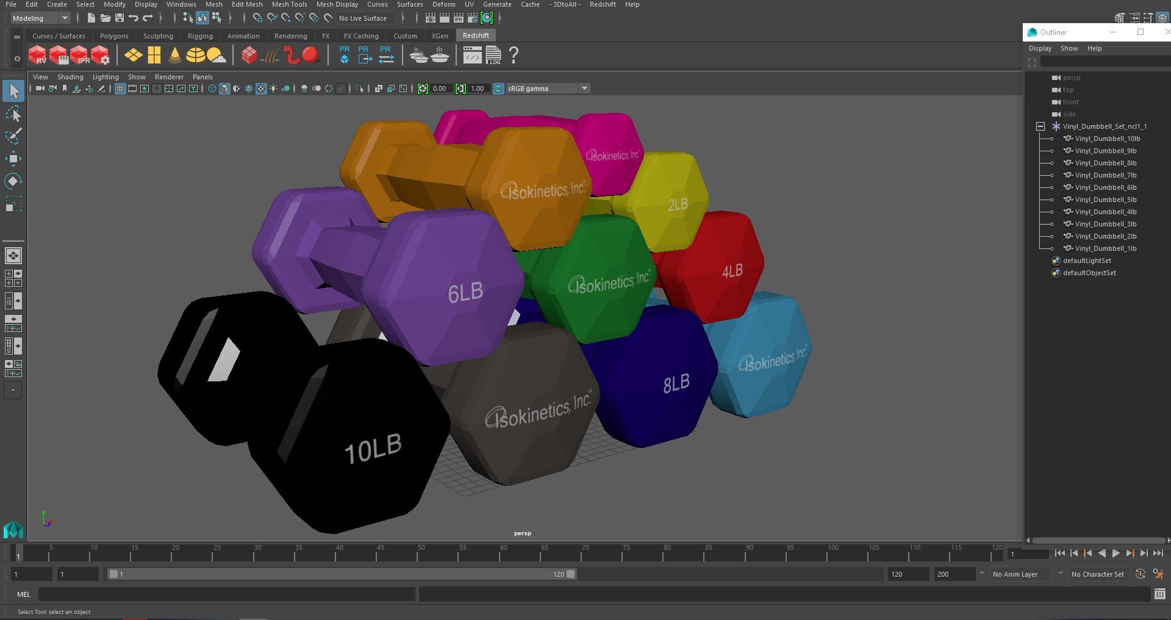Image resolution: width=1171 pixels, height=620 pixels.
Task: Toggle the viewport grid display
Action: (x=120, y=88)
